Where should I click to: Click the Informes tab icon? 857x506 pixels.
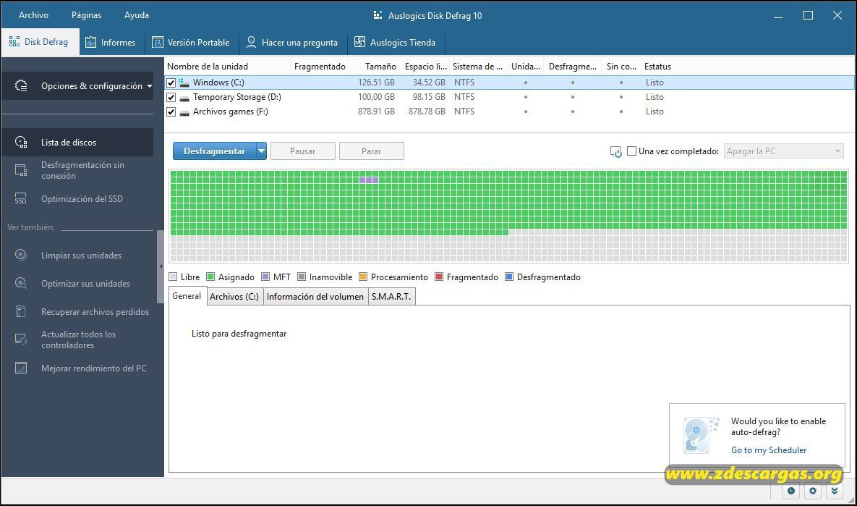(90, 42)
